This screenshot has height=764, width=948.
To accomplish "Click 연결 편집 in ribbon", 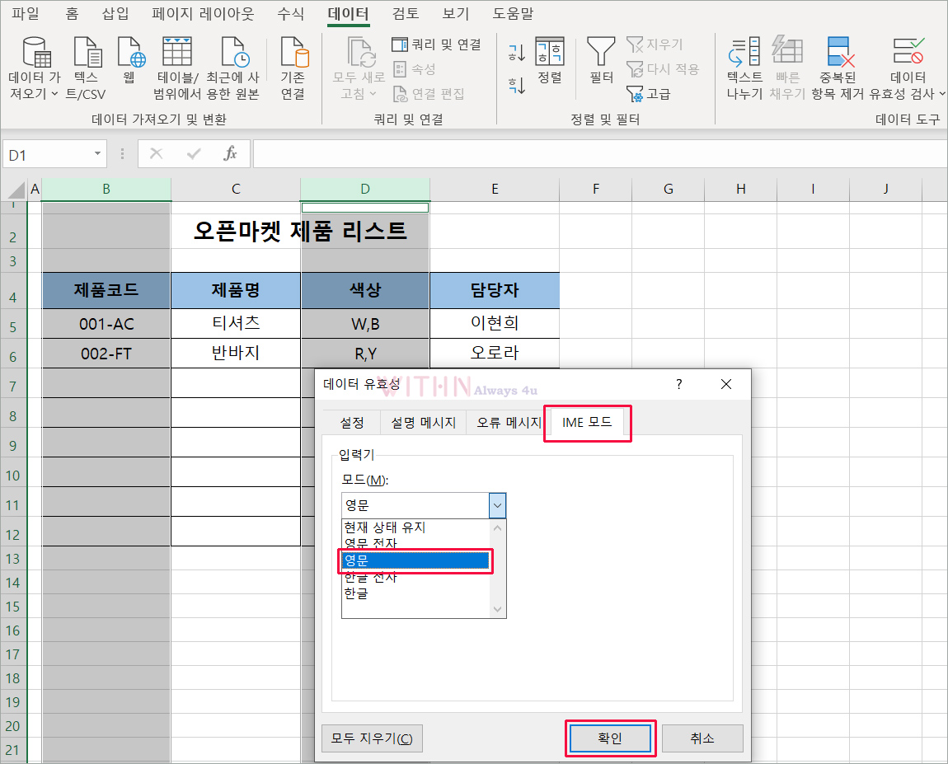I will (429, 94).
